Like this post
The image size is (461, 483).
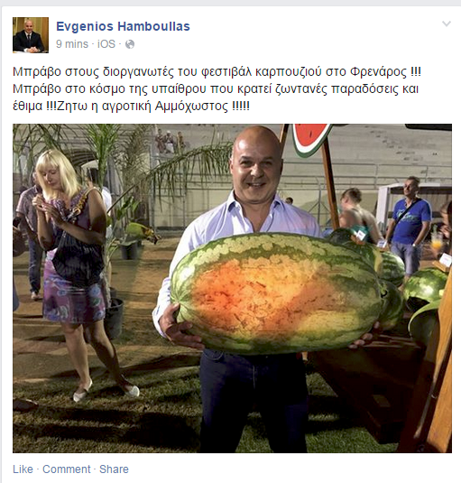(23, 469)
